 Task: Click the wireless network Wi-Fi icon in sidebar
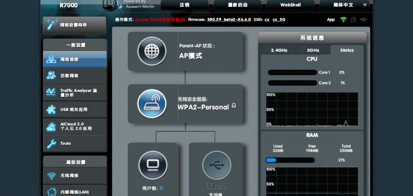coord(51,176)
